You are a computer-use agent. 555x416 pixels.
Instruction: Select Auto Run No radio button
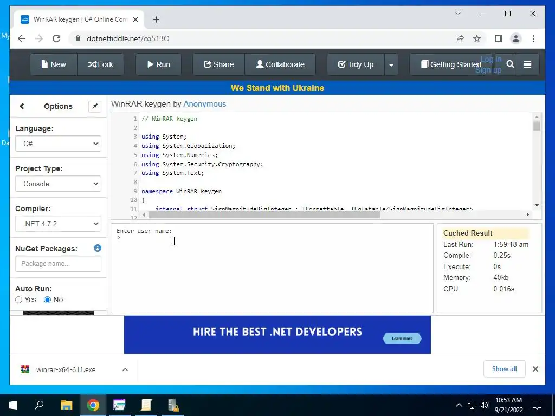click(48, 300)
